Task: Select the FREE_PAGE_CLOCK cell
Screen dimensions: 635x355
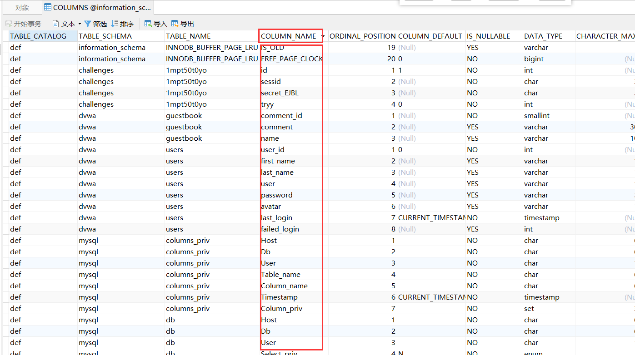Action: [x=294, y=59]
